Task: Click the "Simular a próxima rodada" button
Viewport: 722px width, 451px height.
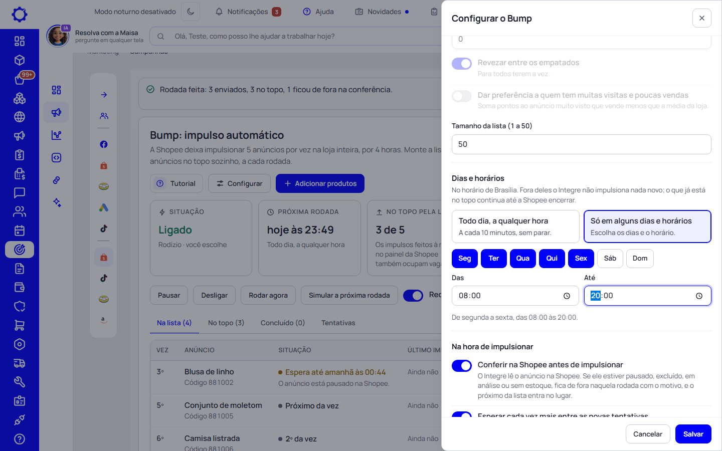Action: pyautogui.click(x=349, y=295)
